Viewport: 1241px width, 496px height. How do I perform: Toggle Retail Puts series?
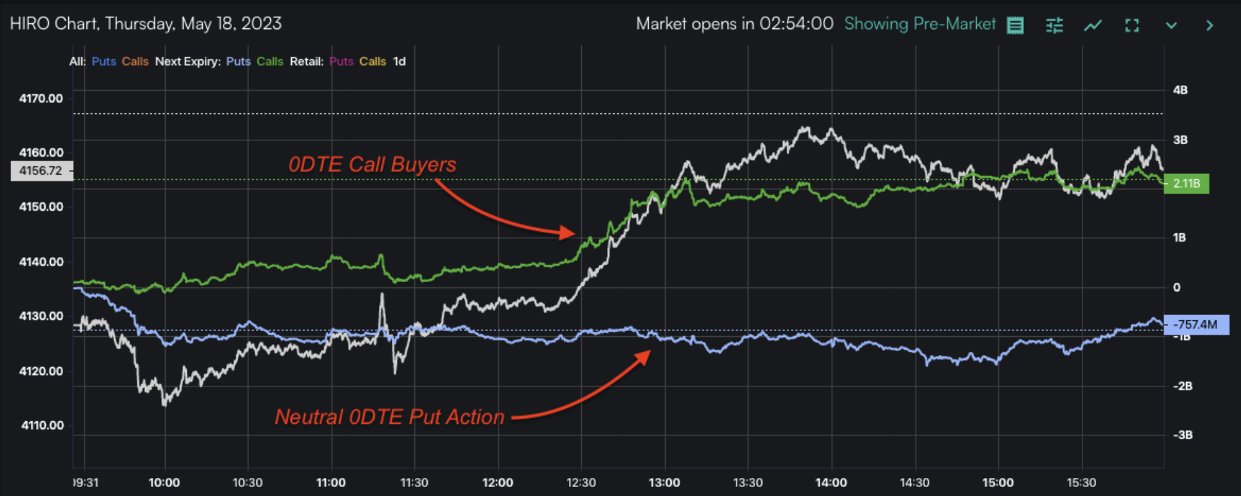point(341,61)
